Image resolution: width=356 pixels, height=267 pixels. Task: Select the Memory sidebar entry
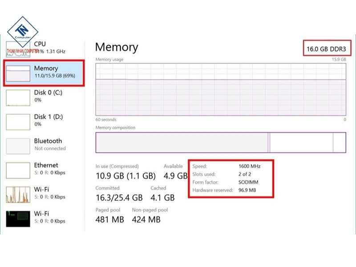tap(54, 72)
